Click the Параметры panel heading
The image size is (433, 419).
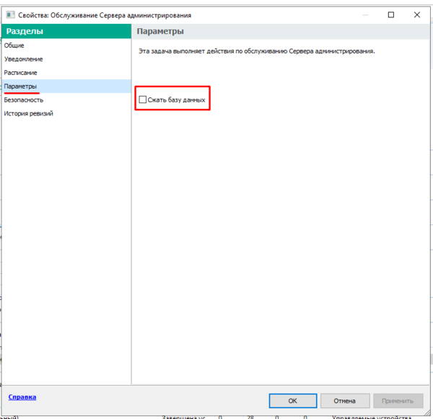160,31
